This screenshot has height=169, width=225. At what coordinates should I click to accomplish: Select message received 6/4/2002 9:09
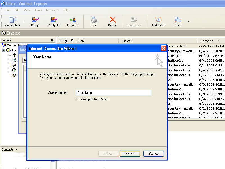coord(196,61)
